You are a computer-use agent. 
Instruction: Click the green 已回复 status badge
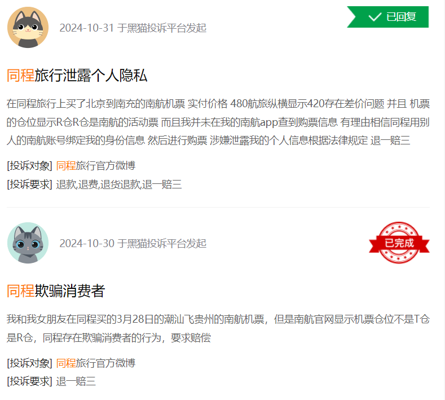tap(387, 17)
